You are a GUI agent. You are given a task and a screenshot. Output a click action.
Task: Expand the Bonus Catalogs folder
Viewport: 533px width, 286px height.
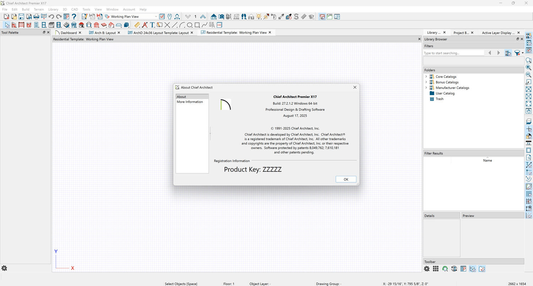(426, 82)
